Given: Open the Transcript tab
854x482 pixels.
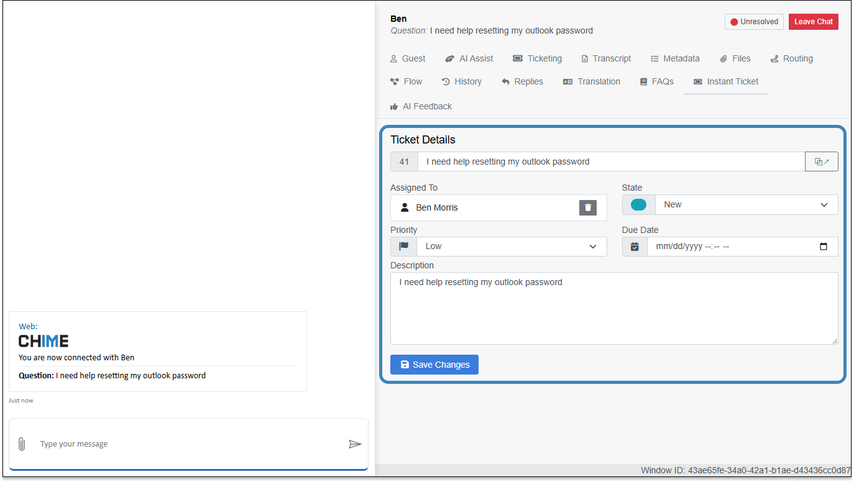Looking at the screenshot, I should 605,58.
